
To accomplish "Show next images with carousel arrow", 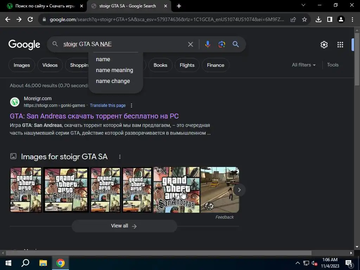I will click(239, 190).
